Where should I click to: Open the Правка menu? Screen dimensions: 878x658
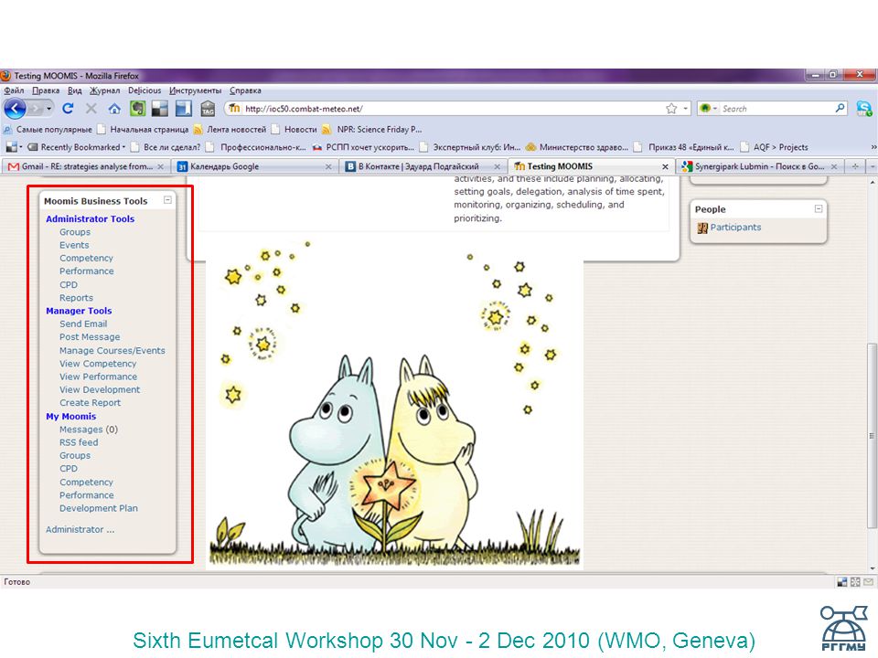[46, 90]
